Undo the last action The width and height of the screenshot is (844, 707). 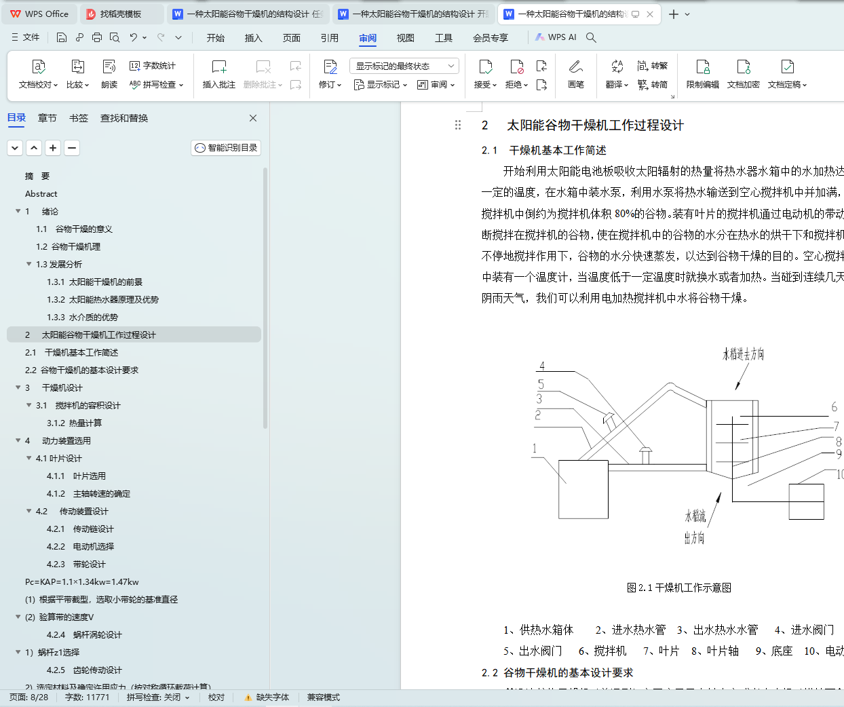[134, 38]
